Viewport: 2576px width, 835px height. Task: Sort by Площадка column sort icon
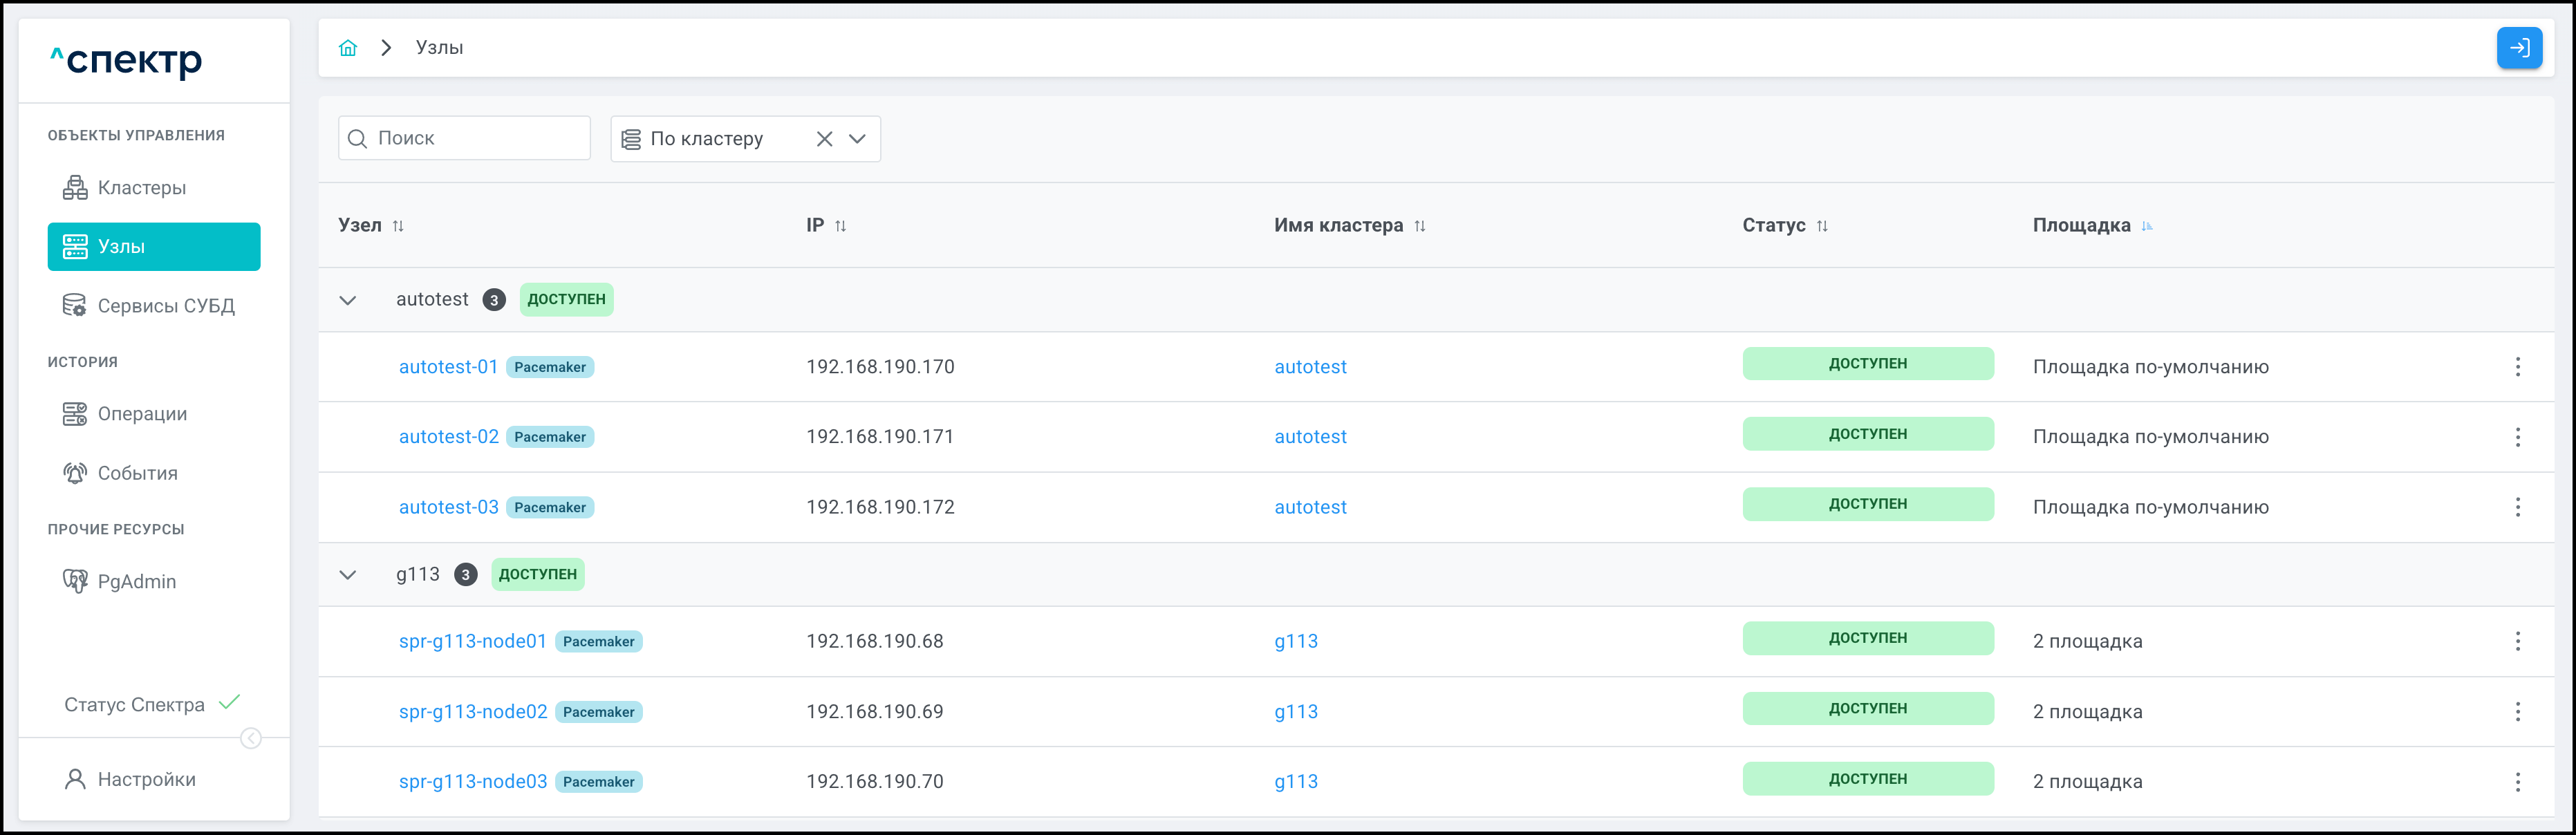click(2147, 226)
